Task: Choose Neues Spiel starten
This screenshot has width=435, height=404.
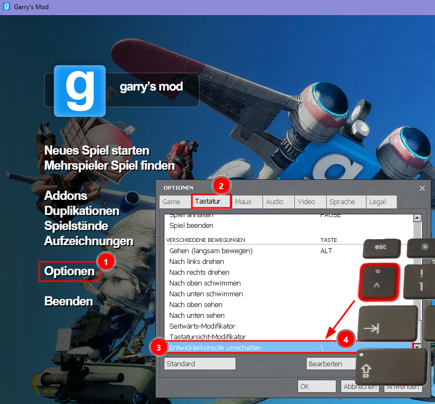Action: pyautogui.click(x=96, y=150)
